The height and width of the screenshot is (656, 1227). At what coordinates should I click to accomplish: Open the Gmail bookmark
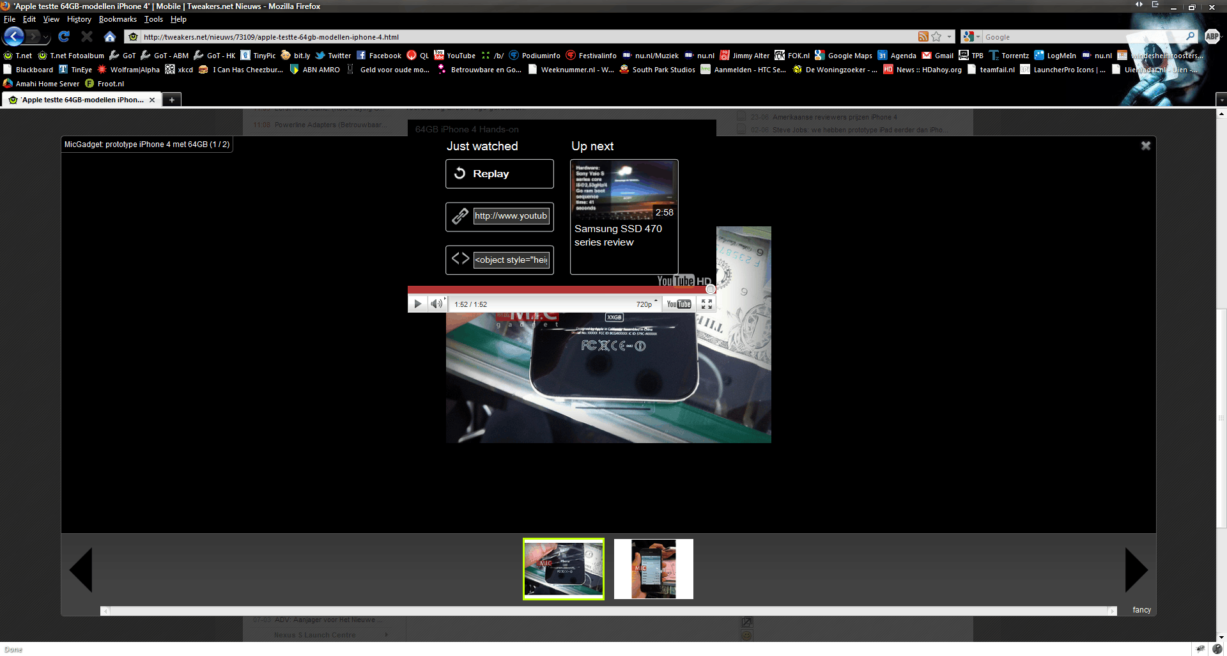[938, 56]
